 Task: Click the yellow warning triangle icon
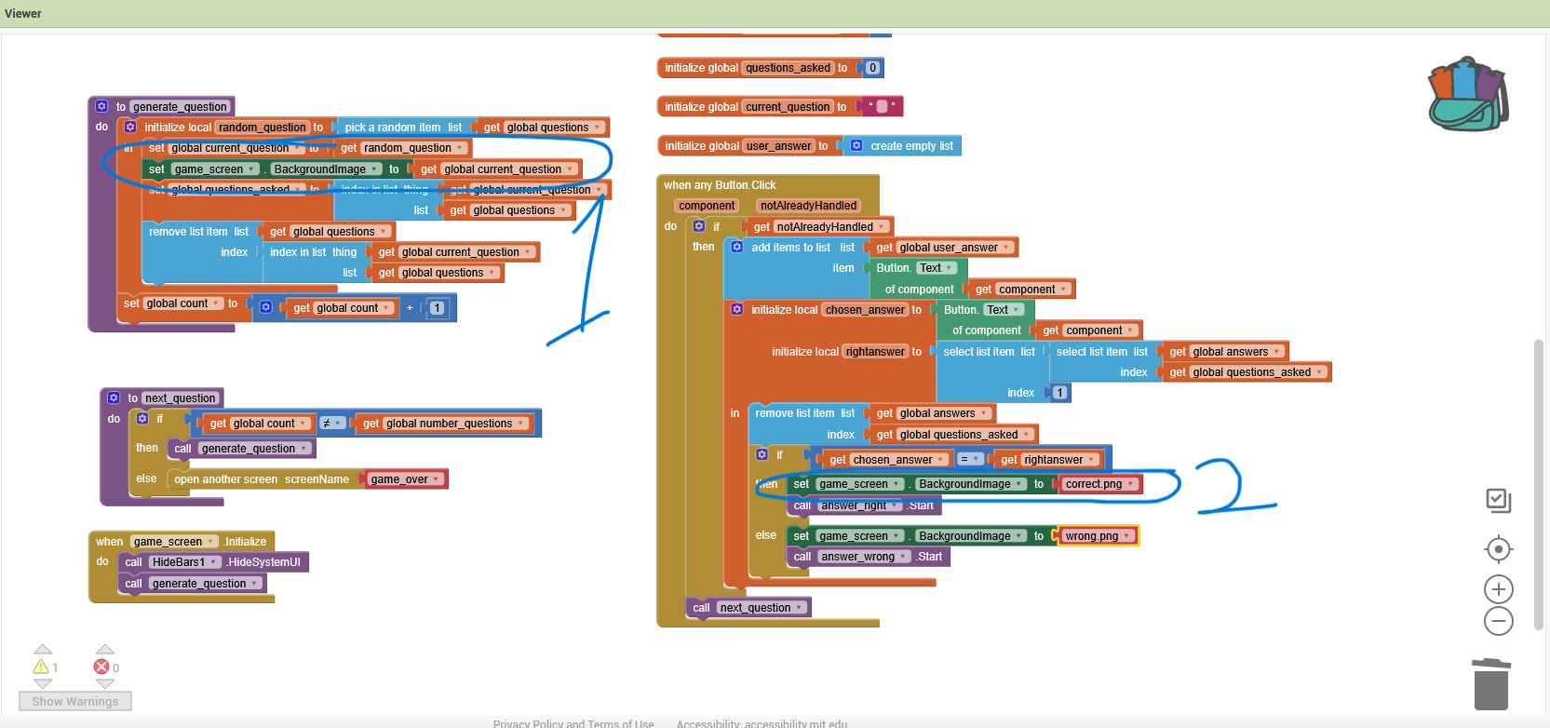41,667
